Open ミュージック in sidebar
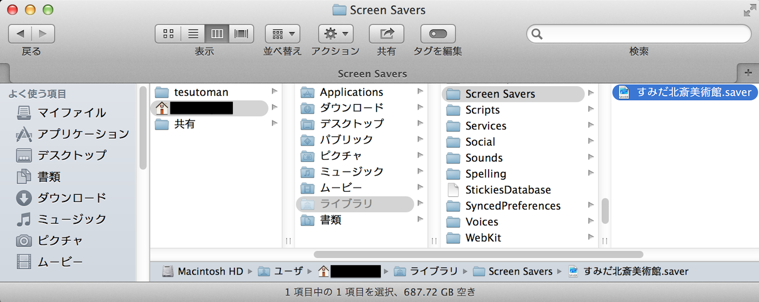The height and width of the screenshot is (302, 759). (x=61, y=219)
